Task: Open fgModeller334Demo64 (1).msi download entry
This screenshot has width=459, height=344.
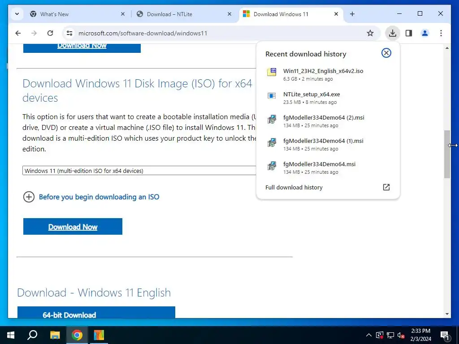Action: click(x=328, y=145)
